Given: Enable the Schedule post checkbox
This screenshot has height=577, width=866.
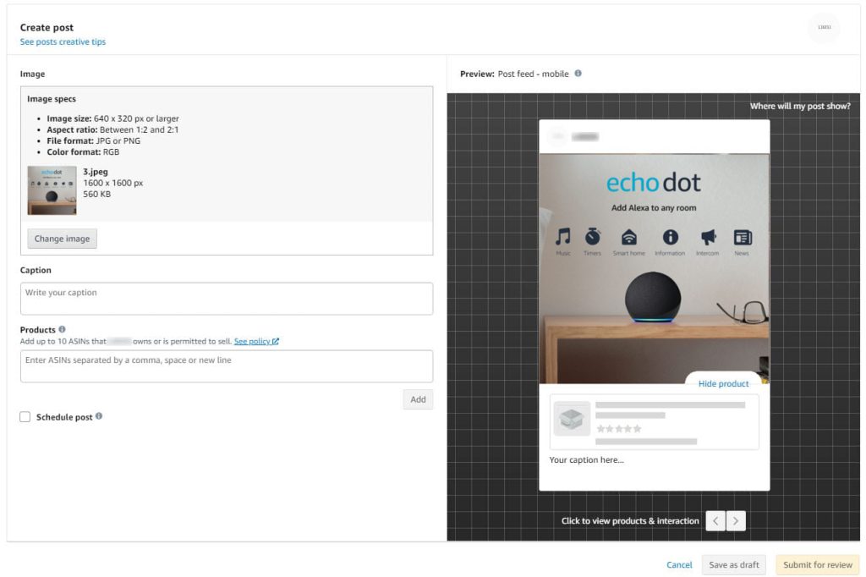Looking at the screenshot, I should [25, 417].
